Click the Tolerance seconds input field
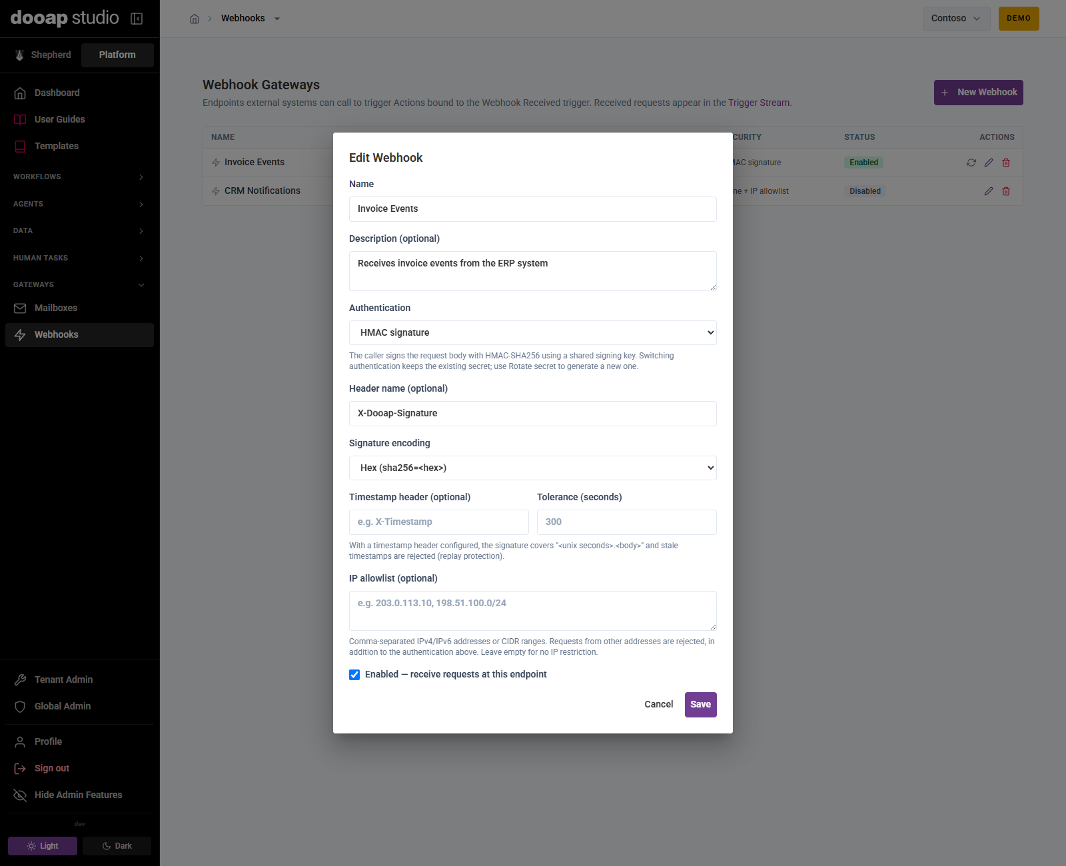The height and width of the screenshot is (866, 1066). 627,522
